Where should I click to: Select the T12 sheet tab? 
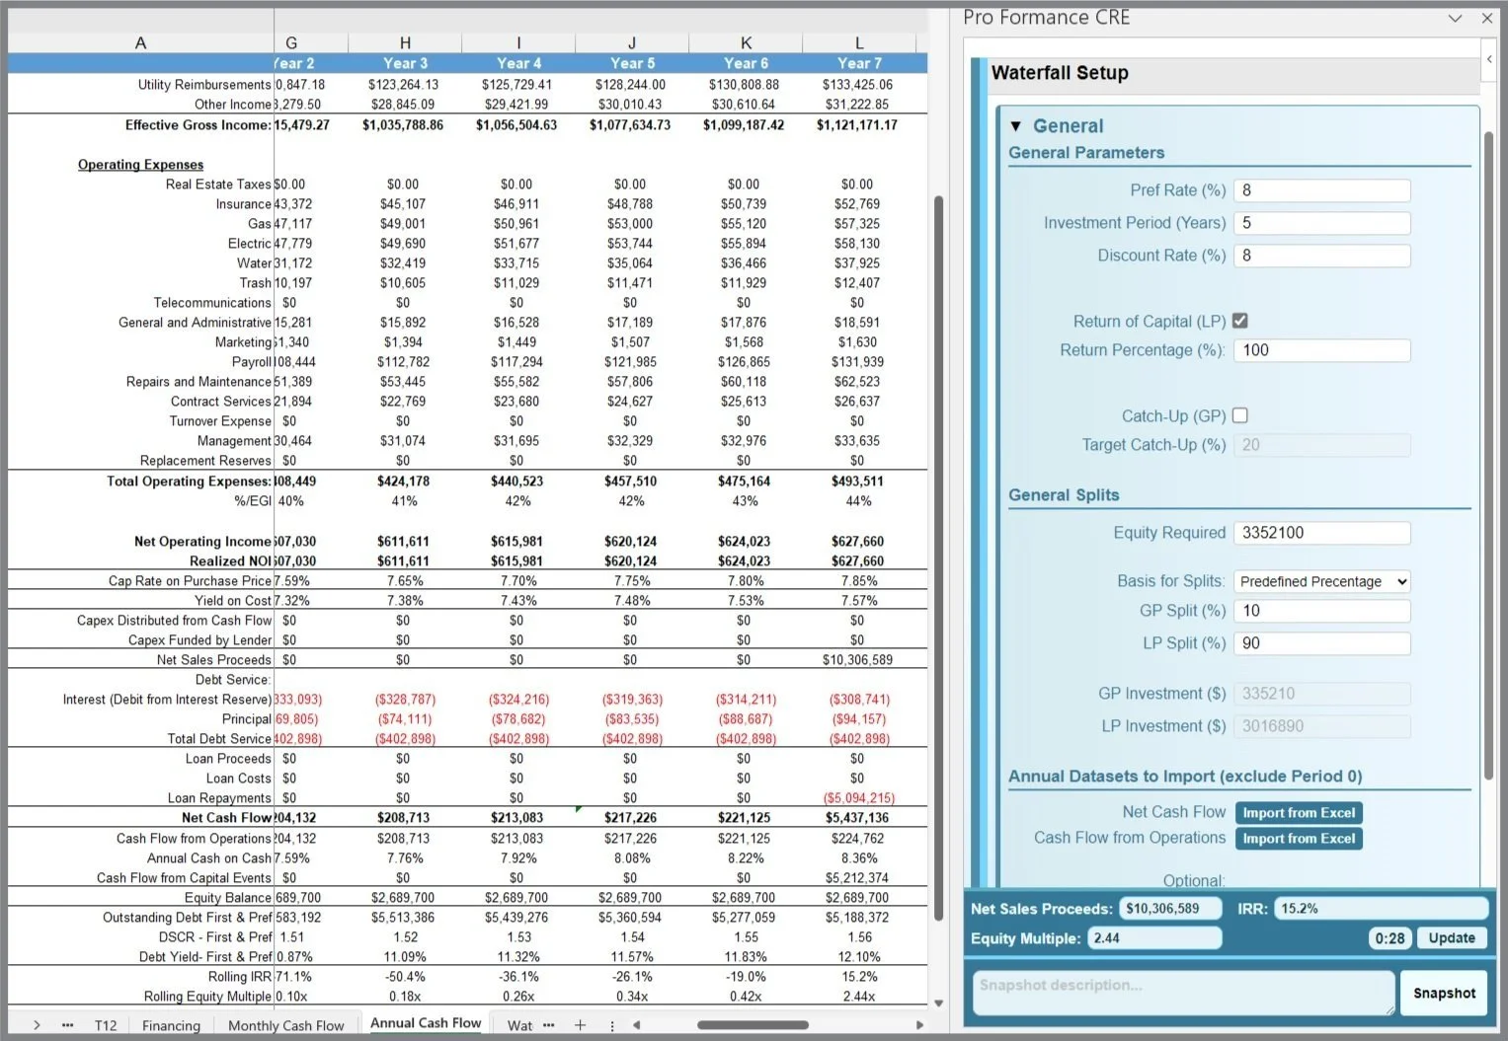(x=106, y=1026)
